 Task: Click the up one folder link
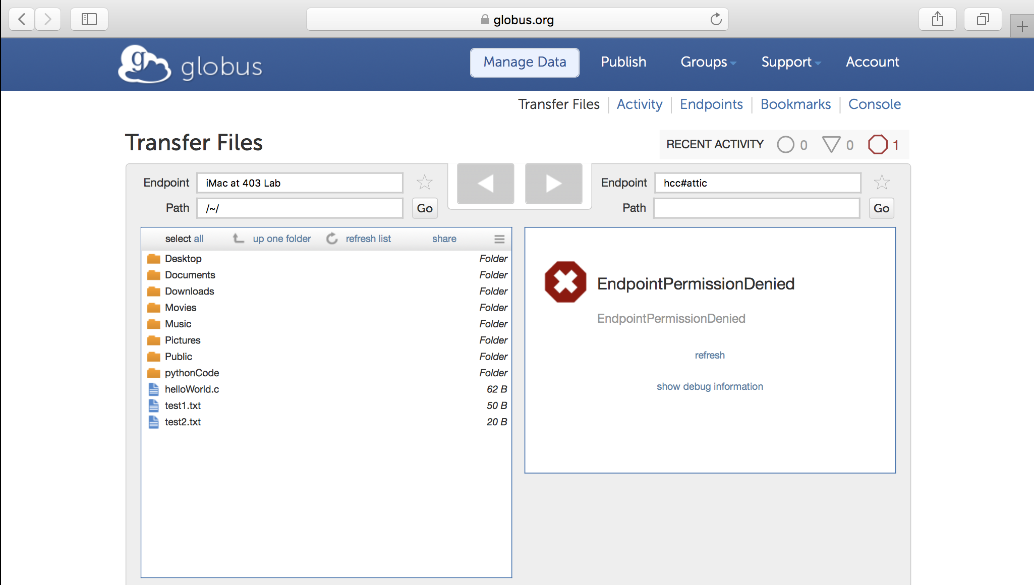pos(281,239)
